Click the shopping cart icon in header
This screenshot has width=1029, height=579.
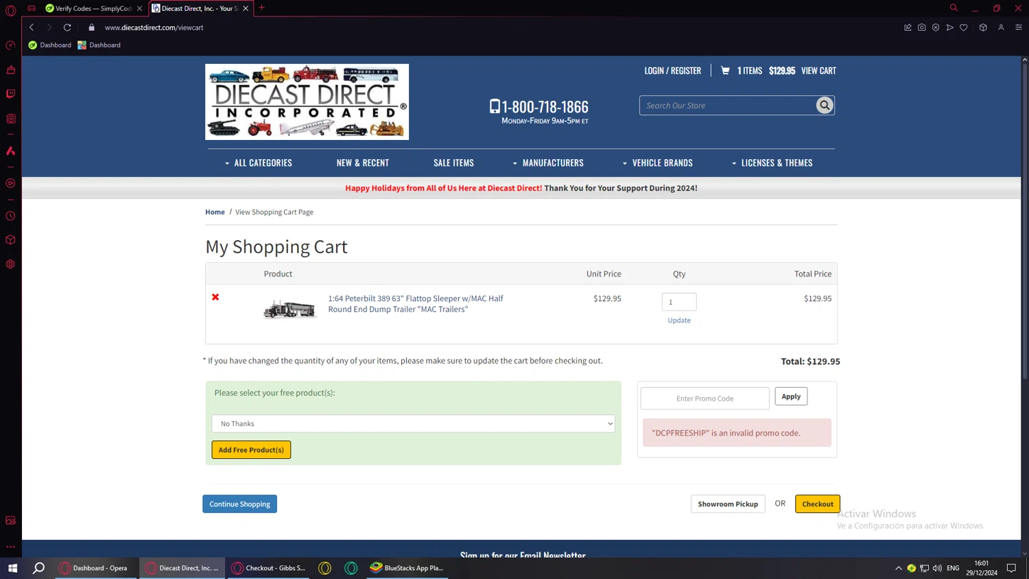(x=725, y=71)
